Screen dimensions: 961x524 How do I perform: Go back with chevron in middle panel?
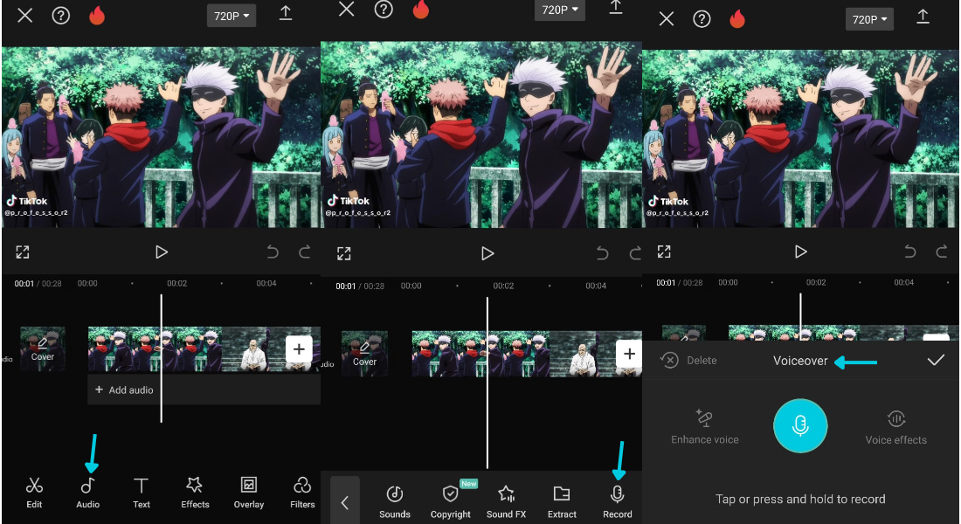click(344, 501)
